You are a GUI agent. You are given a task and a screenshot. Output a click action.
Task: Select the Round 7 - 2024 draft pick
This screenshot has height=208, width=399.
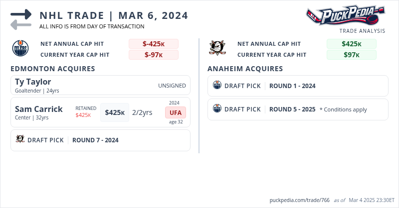click(95, 140)
